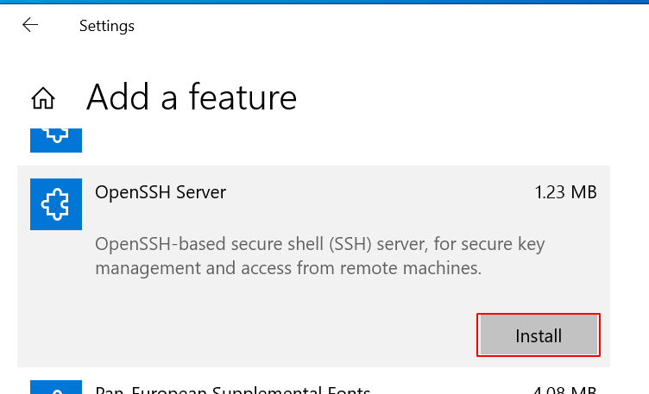Click the OpenSSH-based secure shell description line

point(319,244)
